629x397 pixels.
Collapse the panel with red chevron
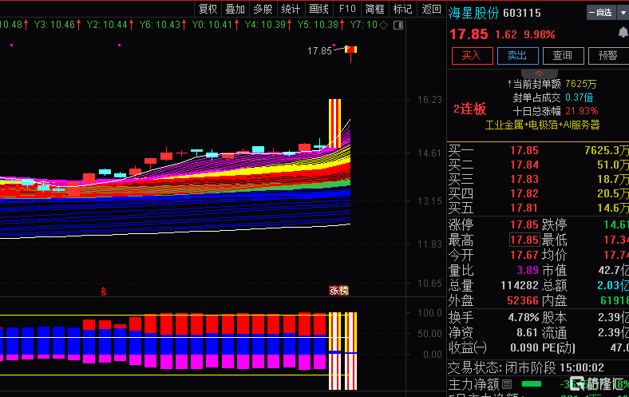point(539,73)
